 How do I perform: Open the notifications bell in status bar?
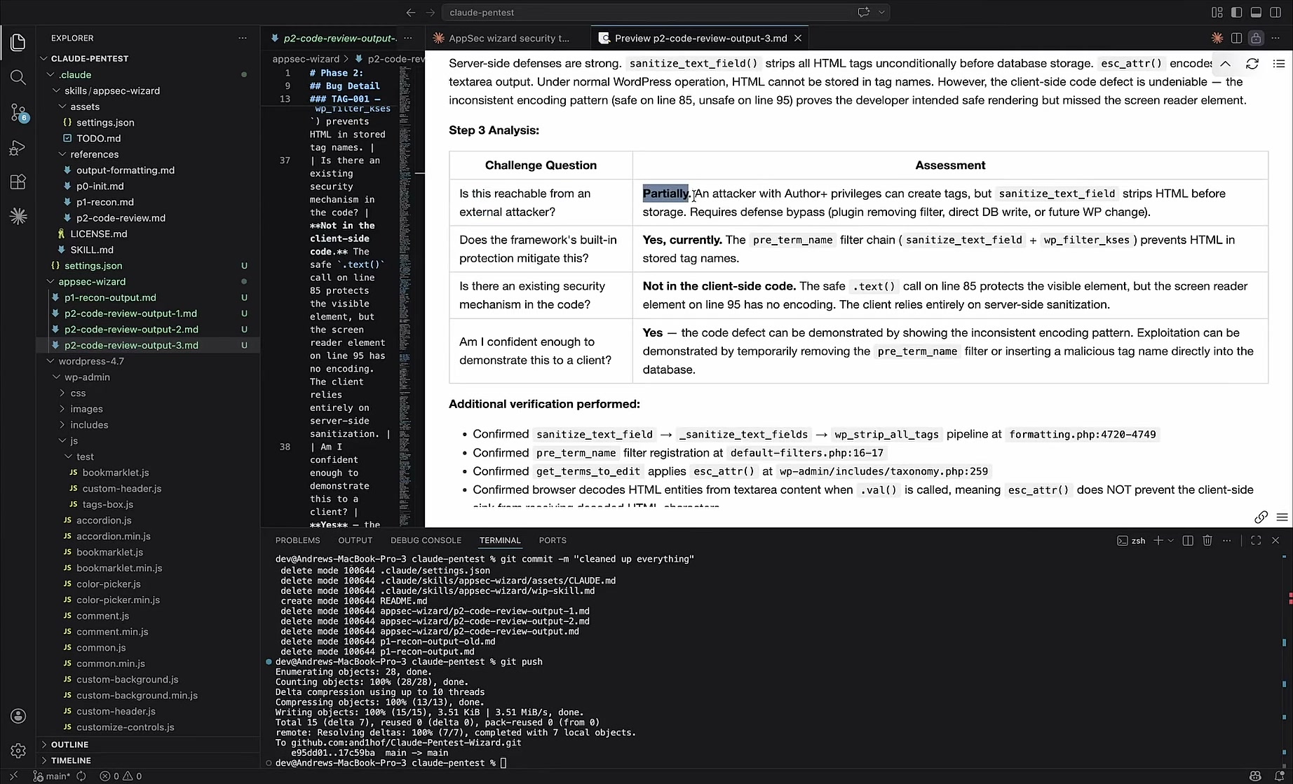1280,776
